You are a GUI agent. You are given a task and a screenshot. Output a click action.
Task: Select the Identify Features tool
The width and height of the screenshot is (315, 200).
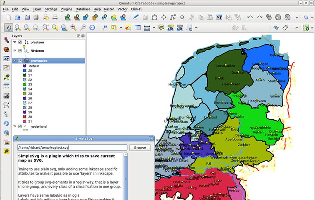point(104,27)
